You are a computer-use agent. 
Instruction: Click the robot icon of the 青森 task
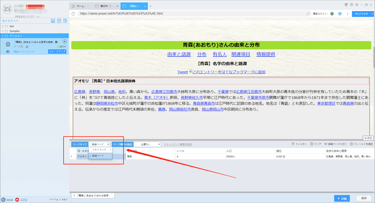coord(8,44)
